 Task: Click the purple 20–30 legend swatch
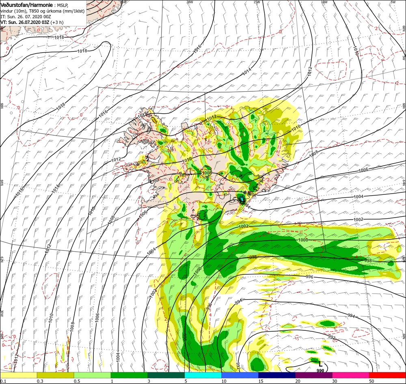tap(313, 375)
